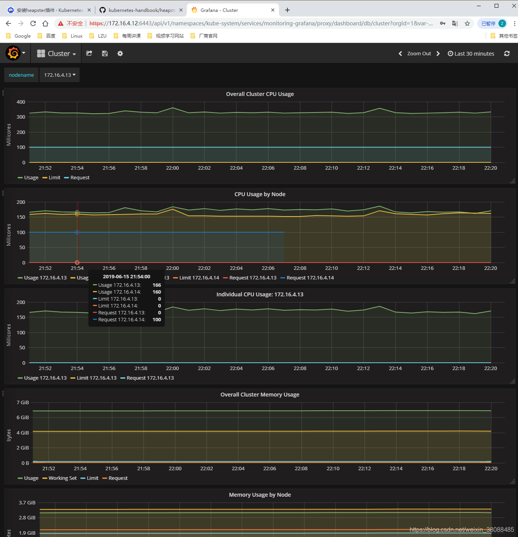Save dashboard using the floppy disk icon
518x537 pixels.
105,53
